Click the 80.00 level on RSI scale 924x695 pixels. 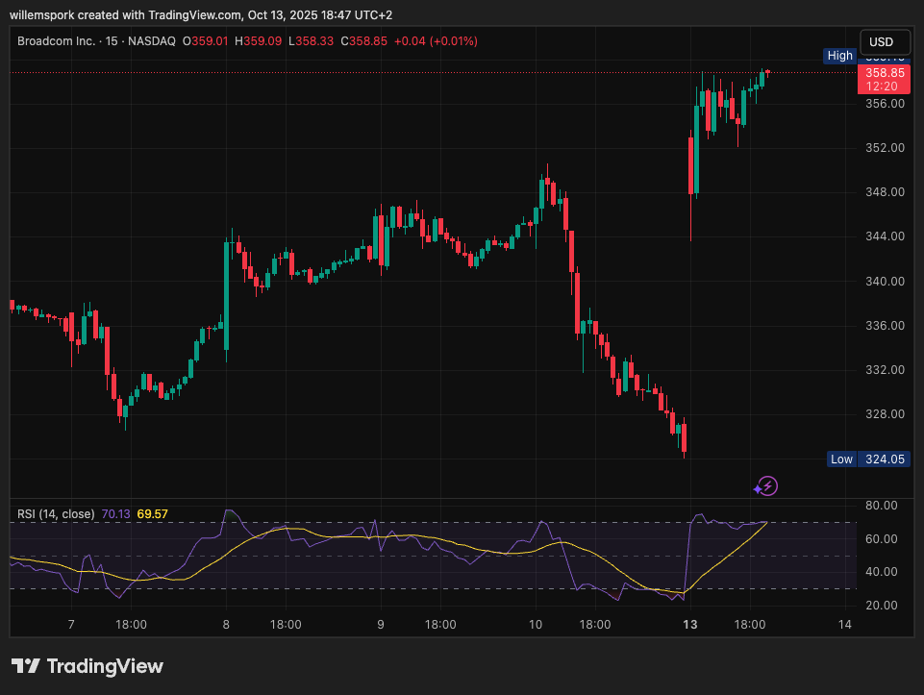coord(882,506)
